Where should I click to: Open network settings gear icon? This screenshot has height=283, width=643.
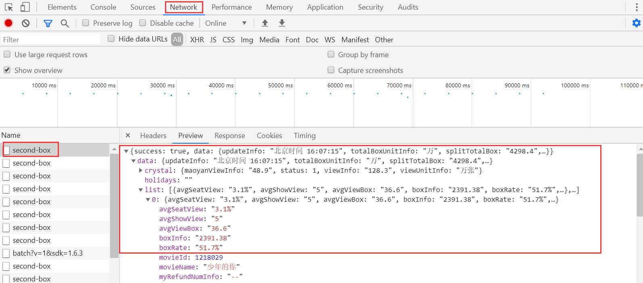[x=637, y=23]
